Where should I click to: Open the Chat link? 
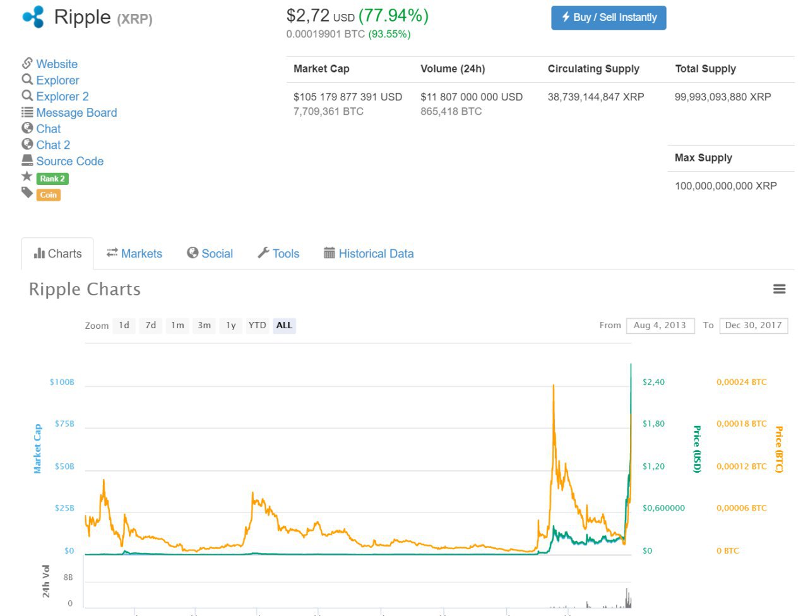coord(49,129)
